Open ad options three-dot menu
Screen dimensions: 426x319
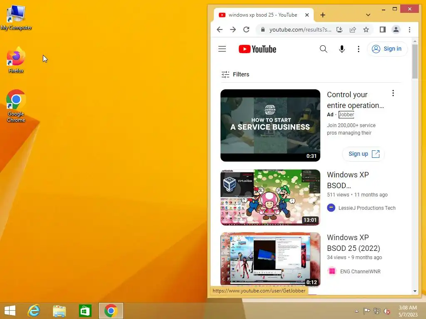coord(393,93)
